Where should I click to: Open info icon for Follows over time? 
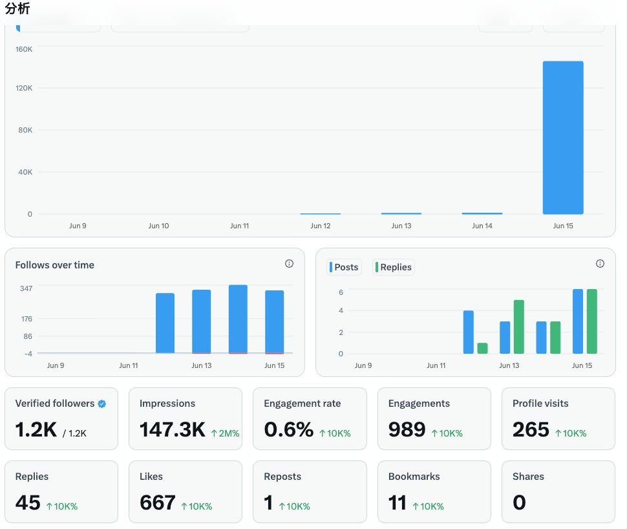(x=289, y=263)
